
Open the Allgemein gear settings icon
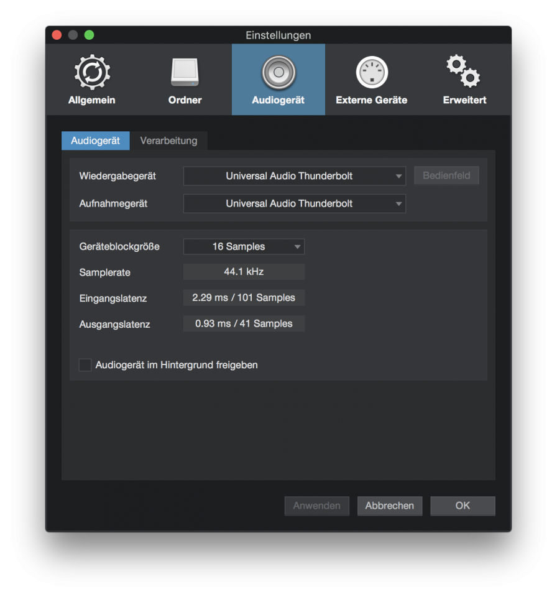92,72
